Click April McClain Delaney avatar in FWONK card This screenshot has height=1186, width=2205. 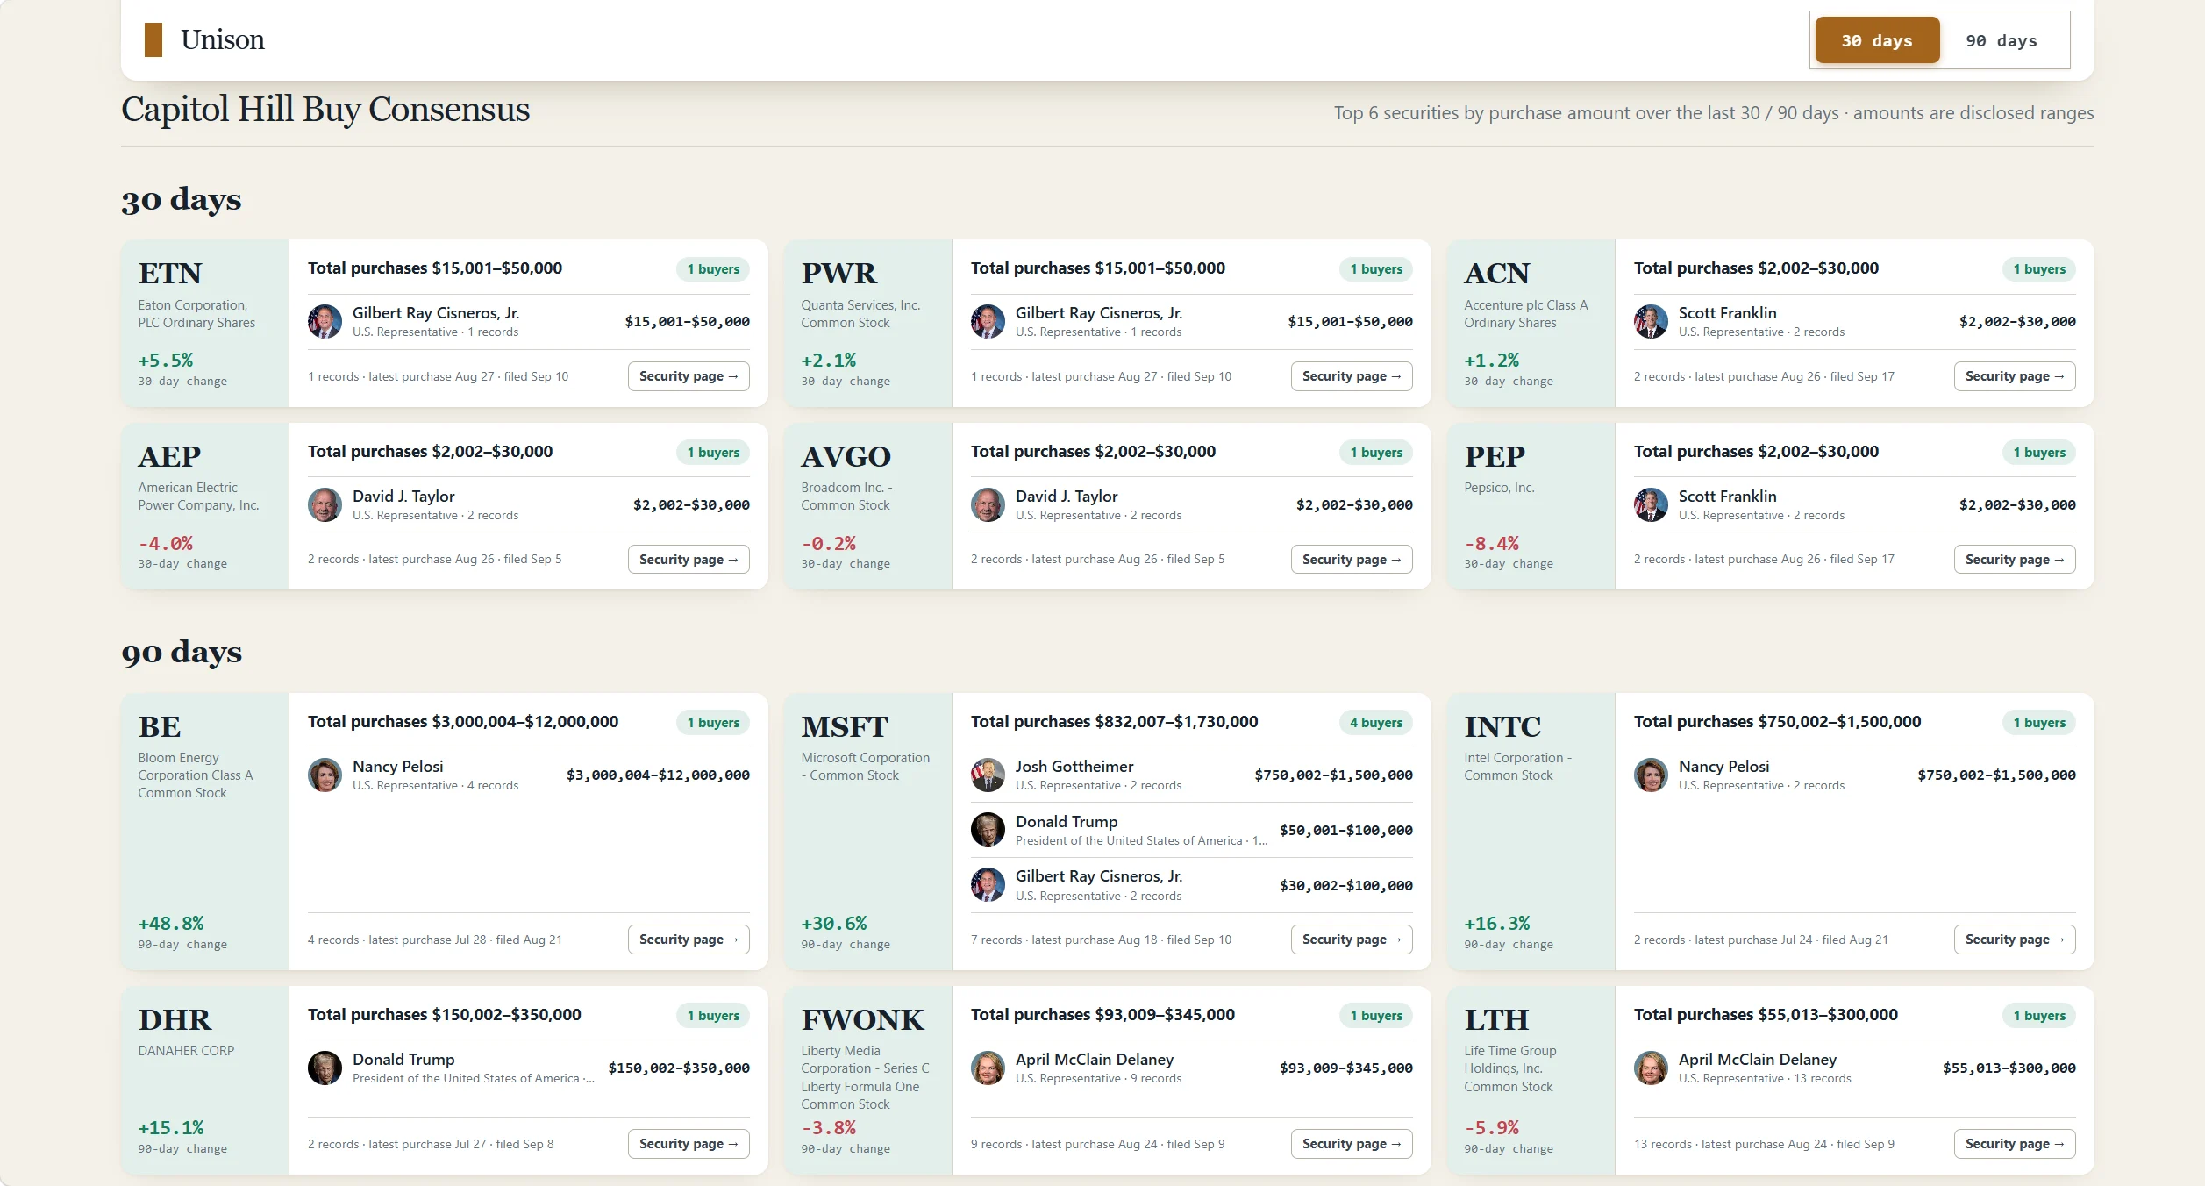[988, 1068]
